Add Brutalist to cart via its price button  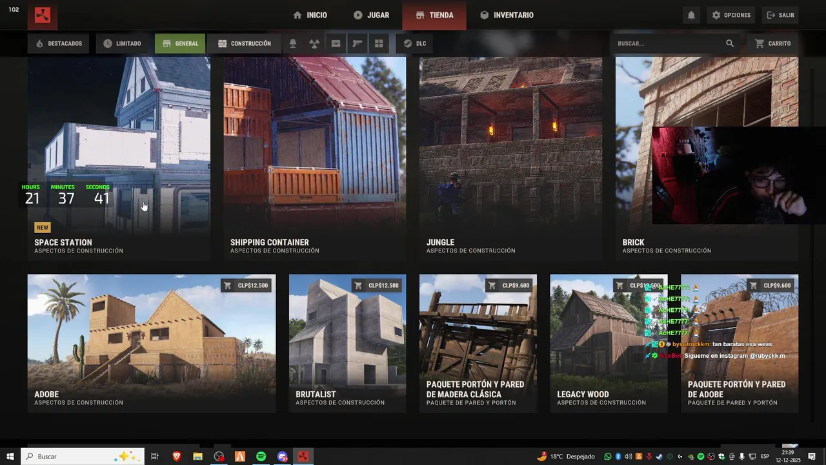377,285
